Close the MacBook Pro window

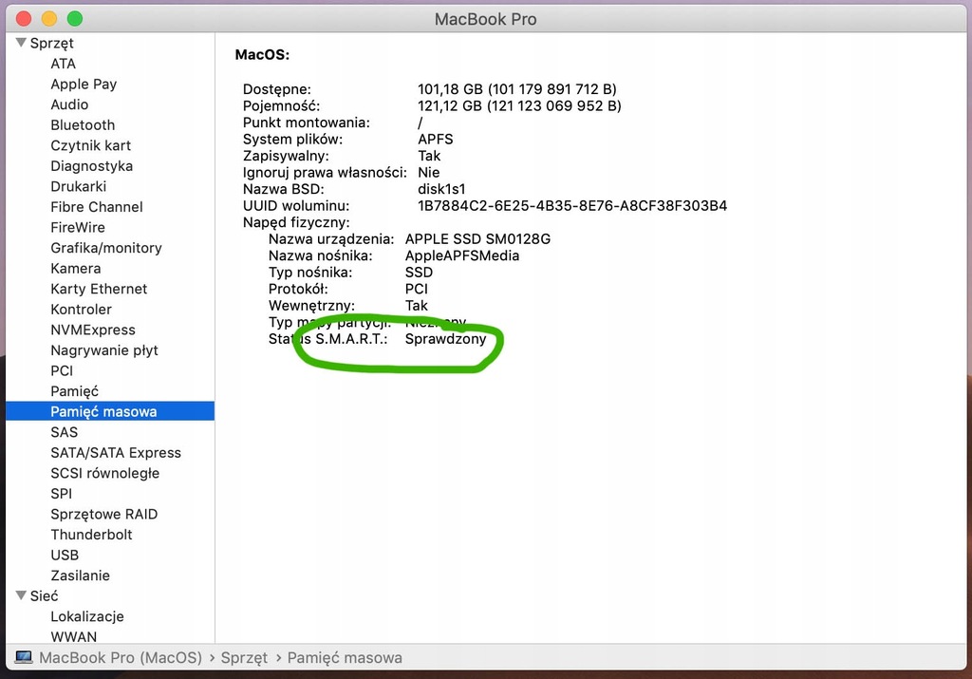24,19
